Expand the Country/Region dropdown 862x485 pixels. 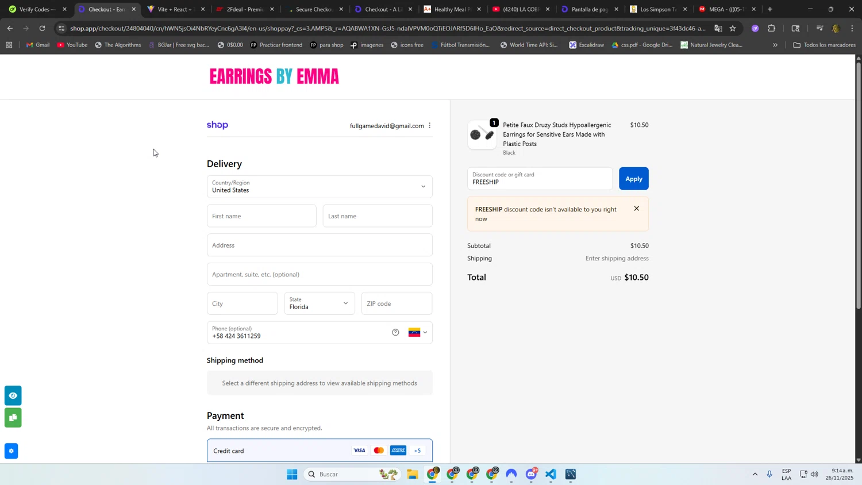pyautogui.click(x=320, y=187)
